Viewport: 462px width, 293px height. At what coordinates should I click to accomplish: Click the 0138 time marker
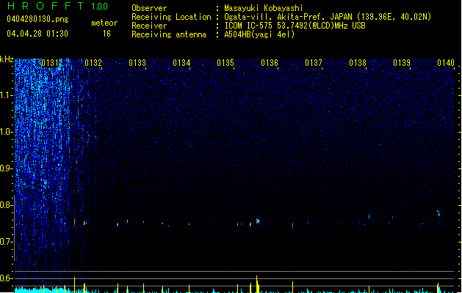(358, 63)
